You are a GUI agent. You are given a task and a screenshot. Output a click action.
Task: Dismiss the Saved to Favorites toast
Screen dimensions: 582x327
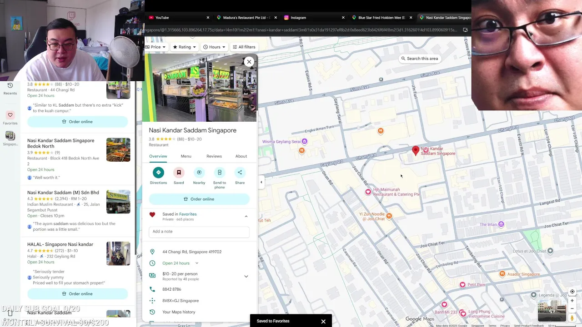pyautogui.click(x=323, y=322)
